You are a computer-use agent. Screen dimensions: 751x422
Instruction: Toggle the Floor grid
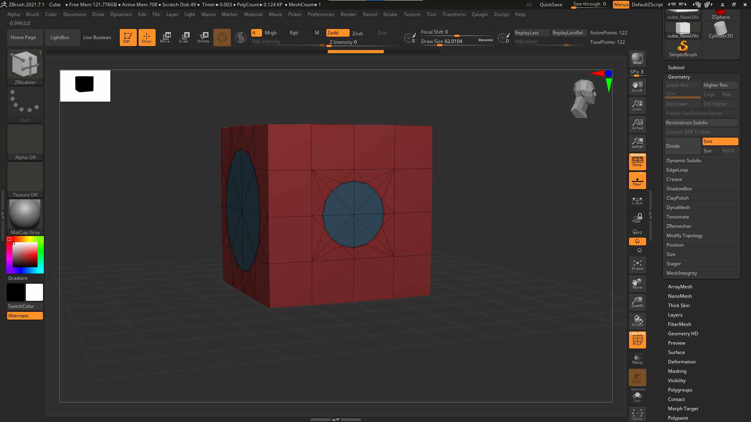[637, 181]
